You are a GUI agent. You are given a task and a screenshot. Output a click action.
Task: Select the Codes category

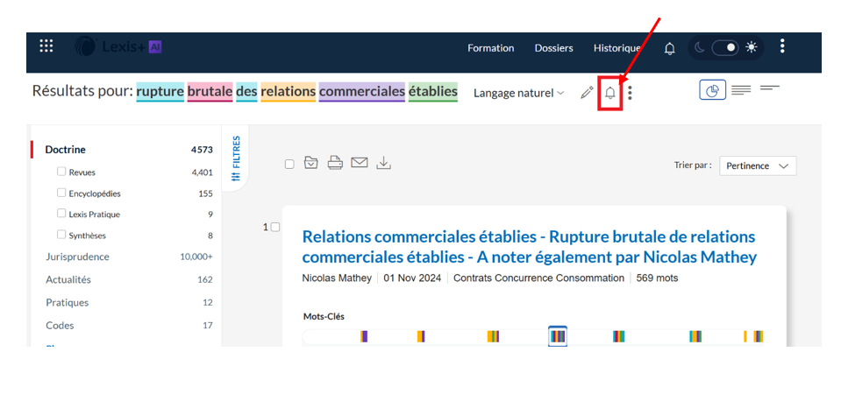[x=60, y=326]
